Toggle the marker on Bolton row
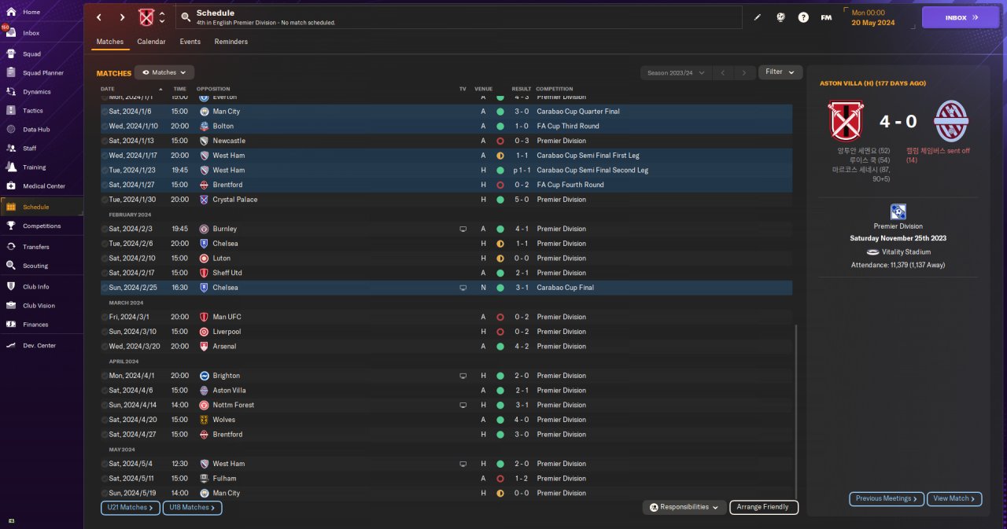 (x=105, y=127)
